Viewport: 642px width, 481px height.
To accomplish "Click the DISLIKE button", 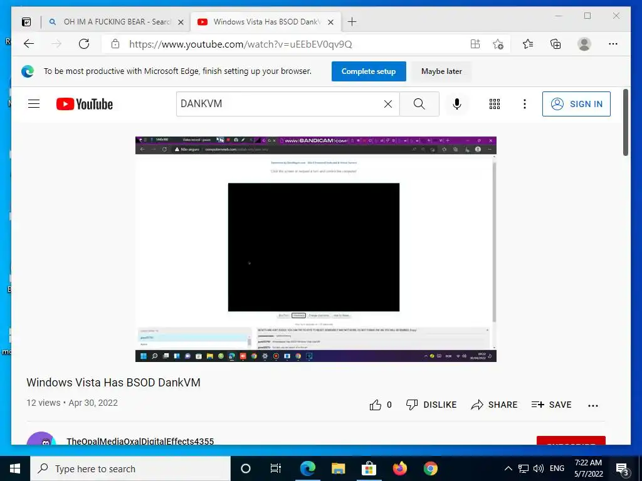I will [431, 405].
